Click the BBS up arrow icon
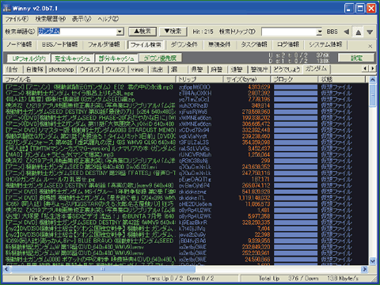This screenshot has height=285, width=380. pos(358,32)
